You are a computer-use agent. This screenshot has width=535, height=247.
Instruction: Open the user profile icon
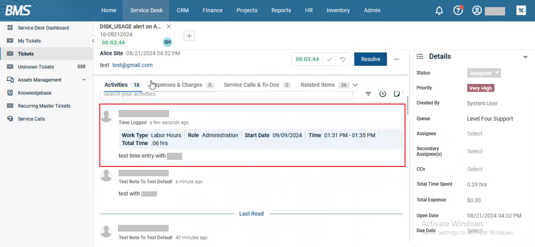click(477, 11)
